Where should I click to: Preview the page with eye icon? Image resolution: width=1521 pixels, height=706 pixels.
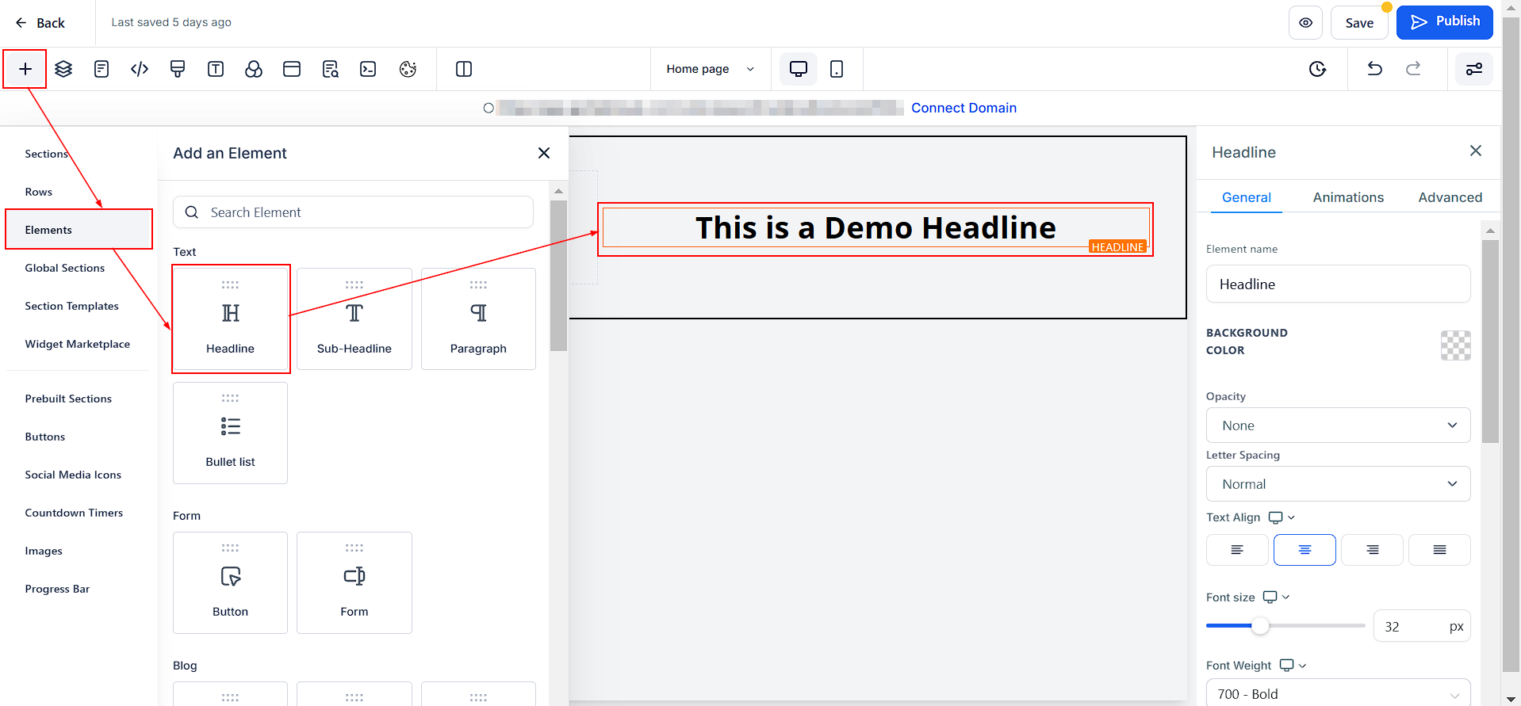click(x=1305, y=22)
